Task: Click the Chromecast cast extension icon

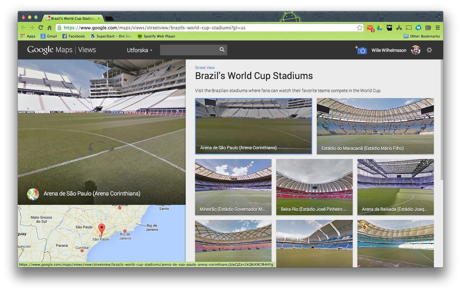Action: click(x=409, y=28)
